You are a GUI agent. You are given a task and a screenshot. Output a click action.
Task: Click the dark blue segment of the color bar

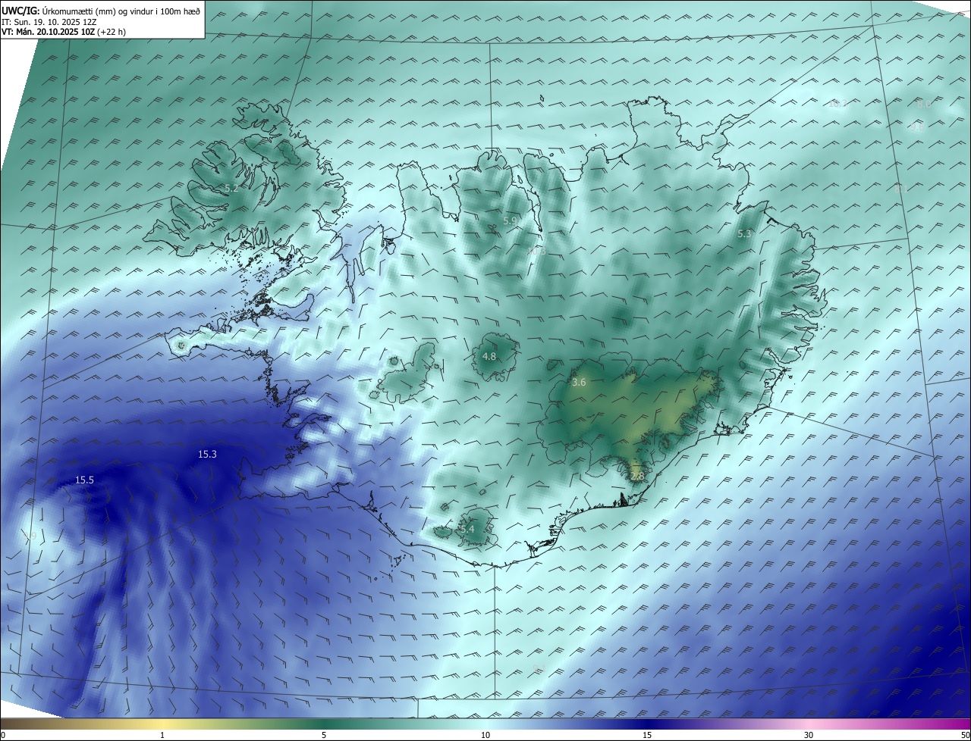(x=647, y=724)
